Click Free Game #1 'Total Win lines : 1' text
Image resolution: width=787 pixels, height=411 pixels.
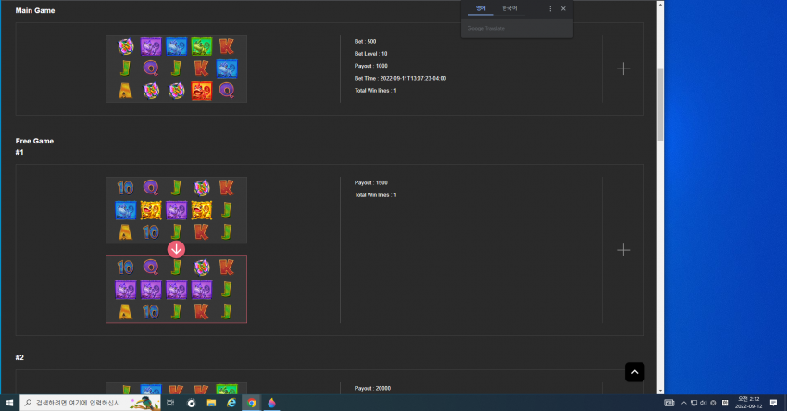pos(375,194)
